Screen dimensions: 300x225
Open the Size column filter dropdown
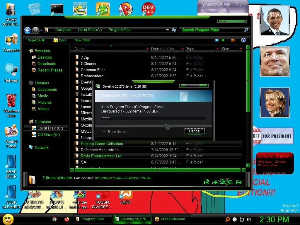click(241, 49)
